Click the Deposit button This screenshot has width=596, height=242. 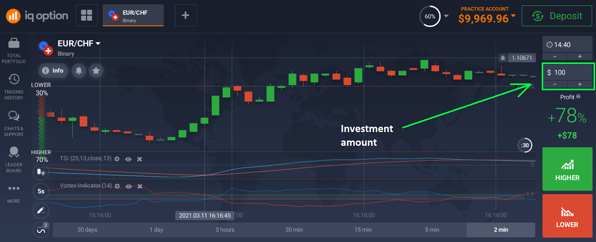click(557, 16)
